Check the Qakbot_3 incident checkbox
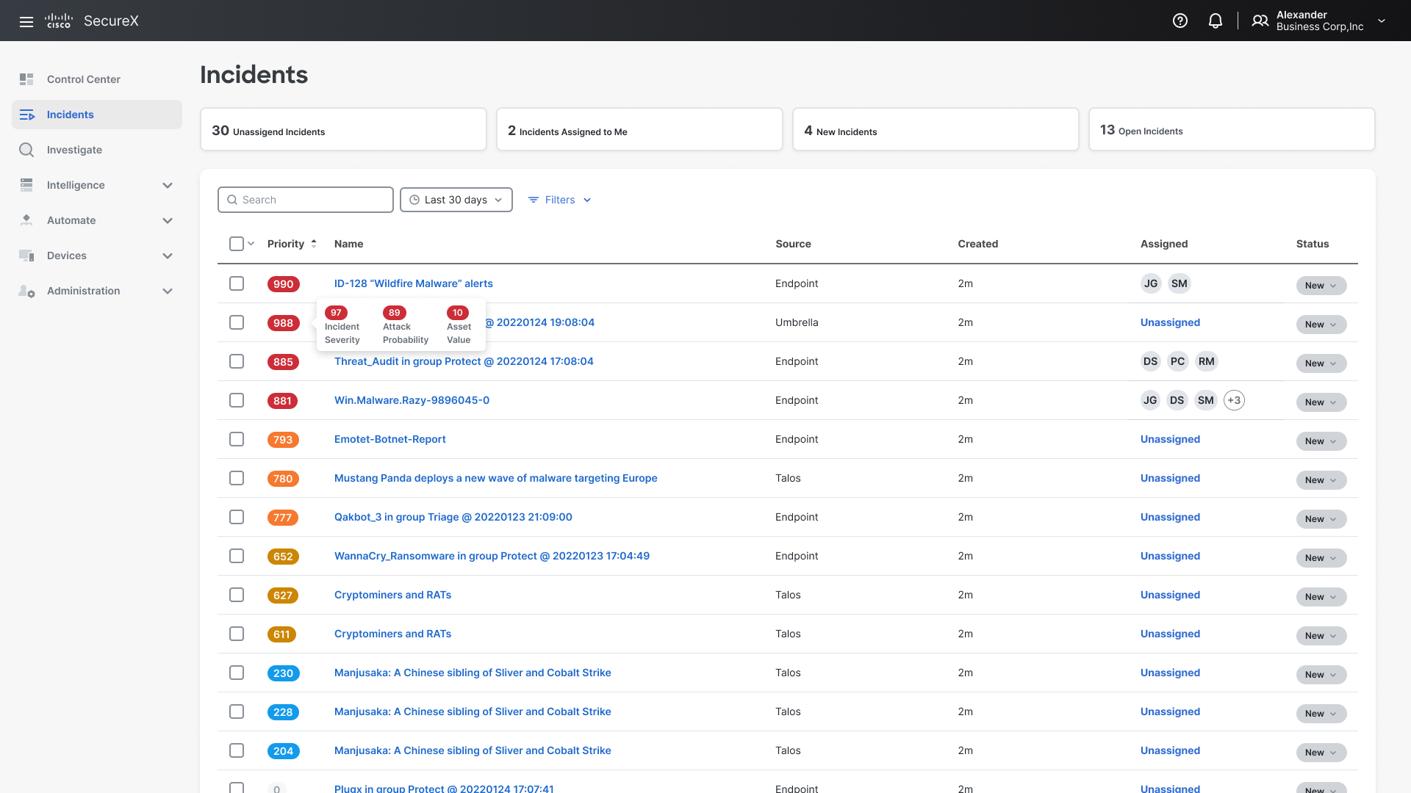 pos(237,517)
